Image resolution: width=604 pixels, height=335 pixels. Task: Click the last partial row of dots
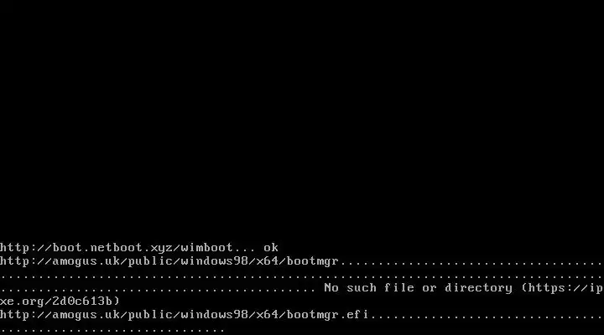coord(112,330)
